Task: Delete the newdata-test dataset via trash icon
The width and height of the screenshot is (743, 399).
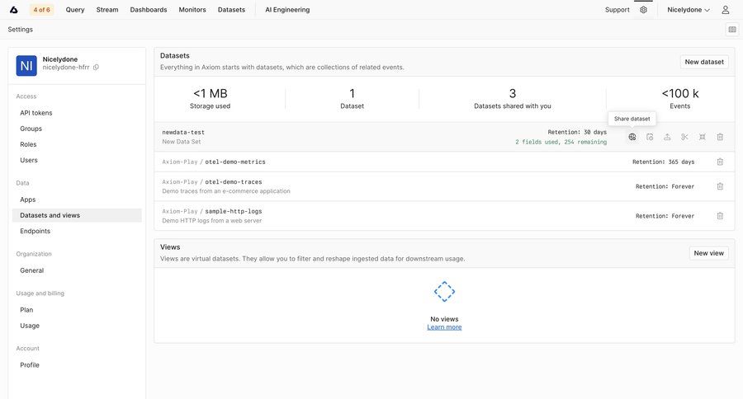Action: 720,137
